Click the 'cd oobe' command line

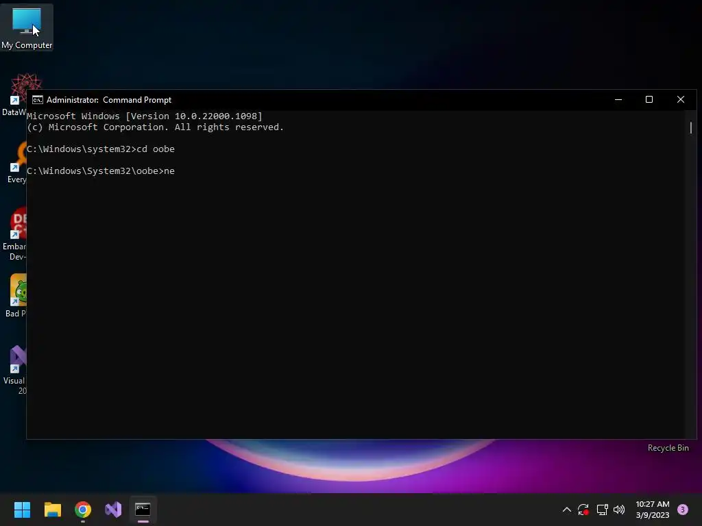[x=101, y=149]
